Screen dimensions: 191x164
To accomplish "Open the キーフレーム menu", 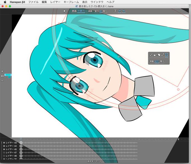I will pos(71,2).
